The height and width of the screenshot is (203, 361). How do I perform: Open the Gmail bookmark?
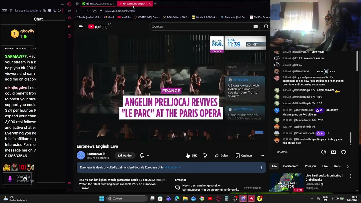109,17
